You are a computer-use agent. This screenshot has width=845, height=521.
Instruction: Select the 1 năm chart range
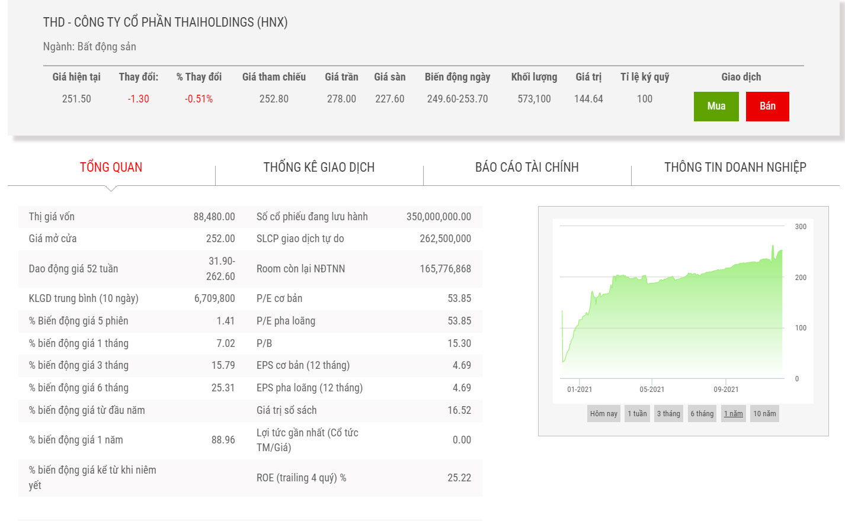click(x=733, y=414)
